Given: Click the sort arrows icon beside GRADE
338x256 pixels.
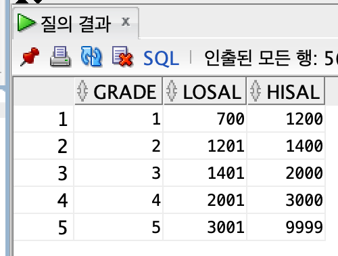Looking at the screenshot, I should point(82,91).
